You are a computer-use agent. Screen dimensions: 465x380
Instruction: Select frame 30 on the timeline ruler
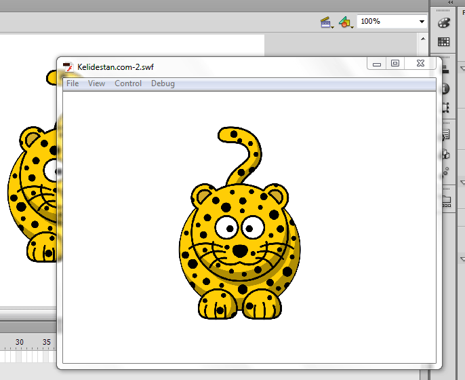(x=20, y=342)
